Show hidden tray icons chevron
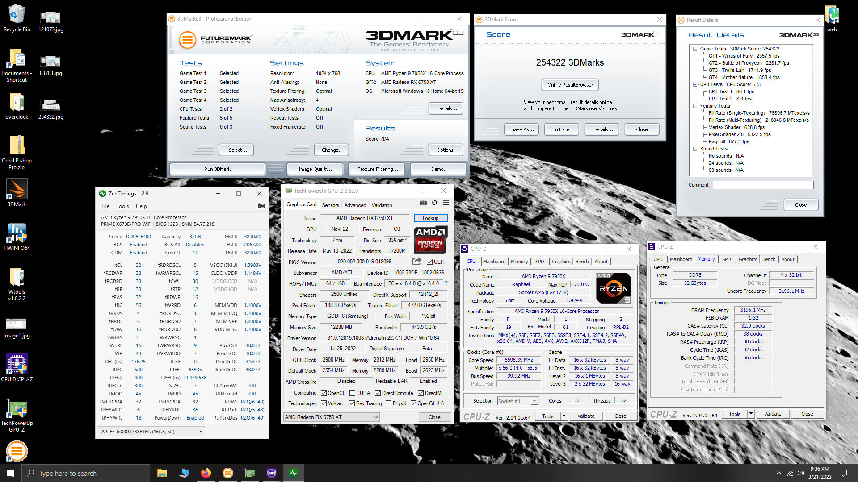This screenshot has height=482, width=858. click(x=778, y=473)
